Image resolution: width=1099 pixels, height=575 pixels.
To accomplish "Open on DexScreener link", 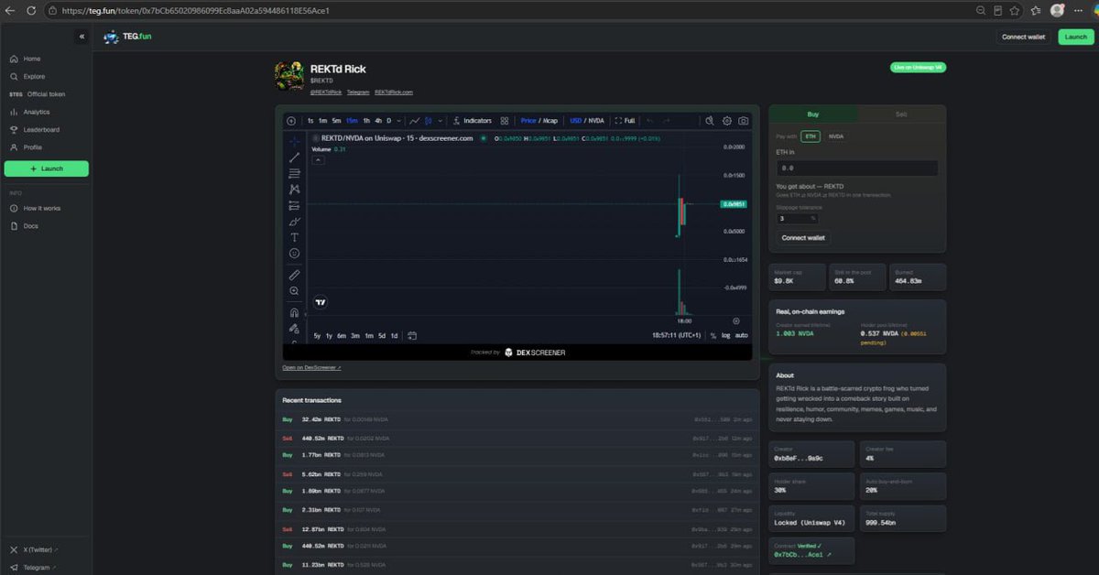I will pos(311,367).
